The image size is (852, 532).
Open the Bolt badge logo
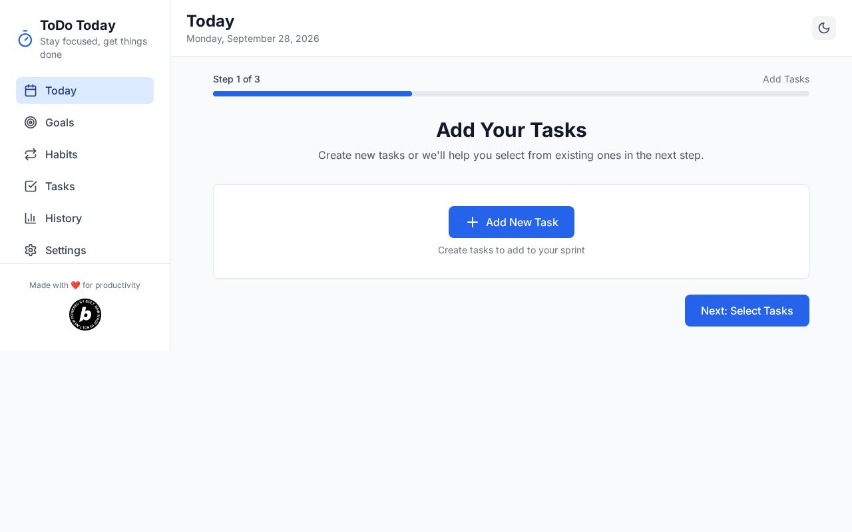click(85, 315)
